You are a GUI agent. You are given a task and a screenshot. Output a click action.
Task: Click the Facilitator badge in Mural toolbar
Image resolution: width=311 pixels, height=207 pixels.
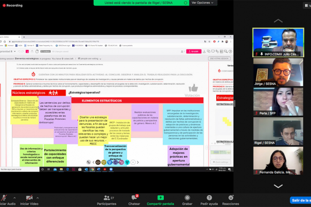coord(46,52)
